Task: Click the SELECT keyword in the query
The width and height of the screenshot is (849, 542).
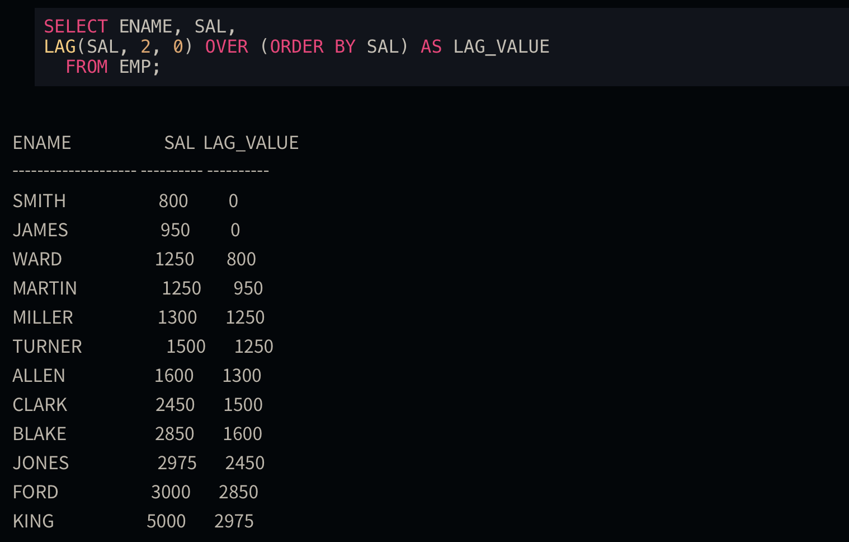Action: tap(76, 26)
